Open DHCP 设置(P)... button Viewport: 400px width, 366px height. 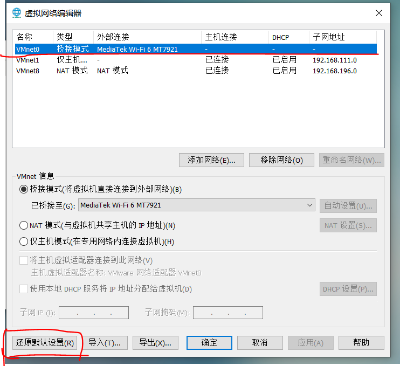click(348, 289)
